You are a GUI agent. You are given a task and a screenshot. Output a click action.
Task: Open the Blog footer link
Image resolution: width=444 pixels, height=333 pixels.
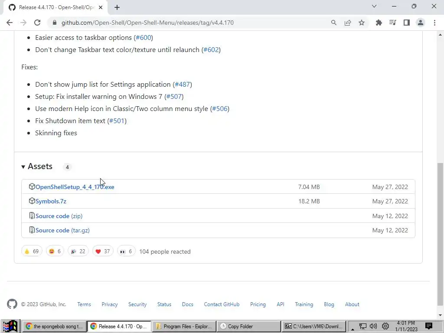click(x=329, y=304)
